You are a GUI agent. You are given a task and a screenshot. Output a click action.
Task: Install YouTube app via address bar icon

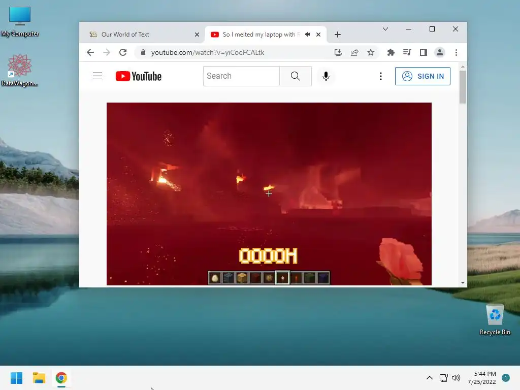338,52
